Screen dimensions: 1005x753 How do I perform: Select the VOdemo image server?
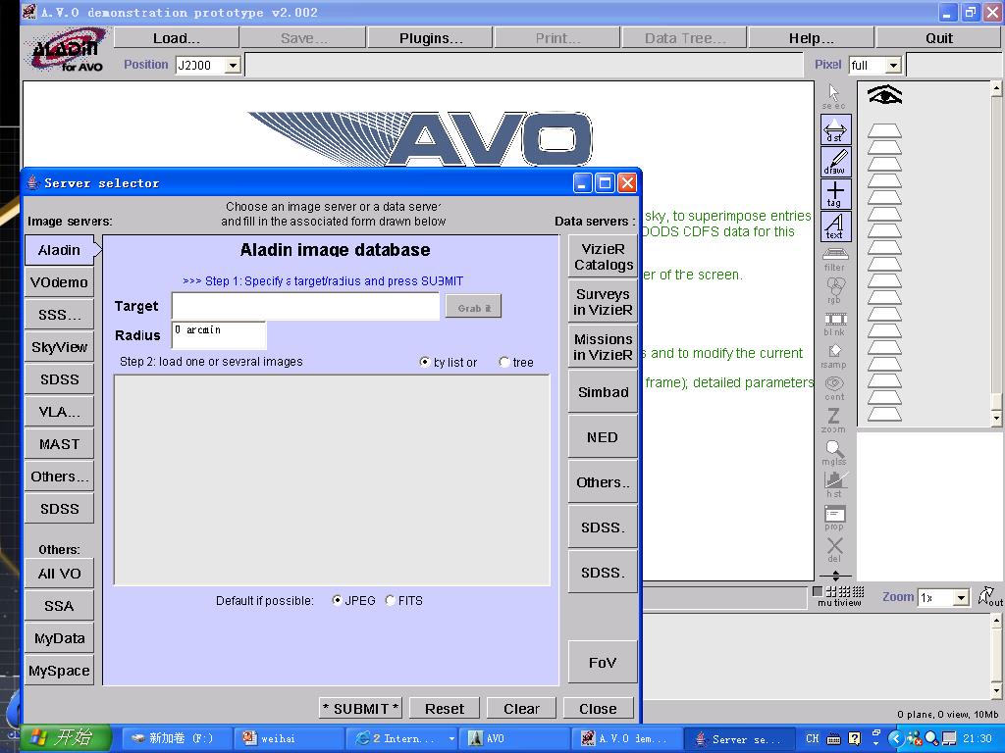coord(60,282)
